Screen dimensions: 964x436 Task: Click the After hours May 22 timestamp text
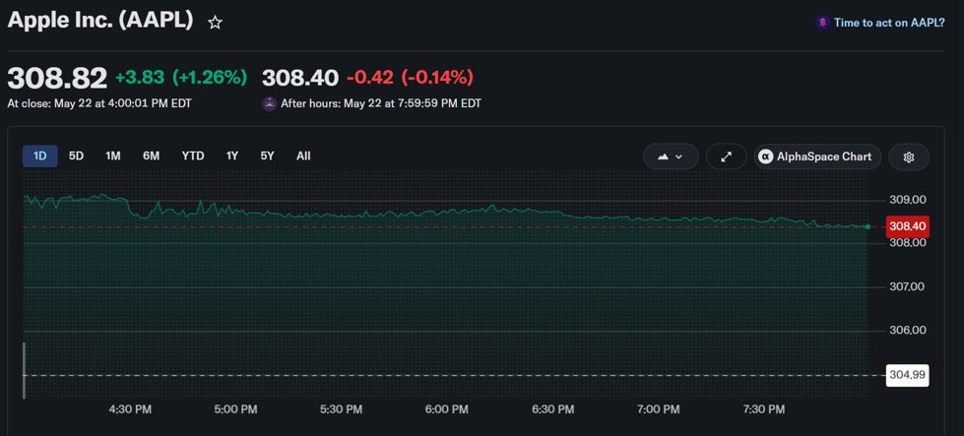pyautogui.click(x=381, y=103)
